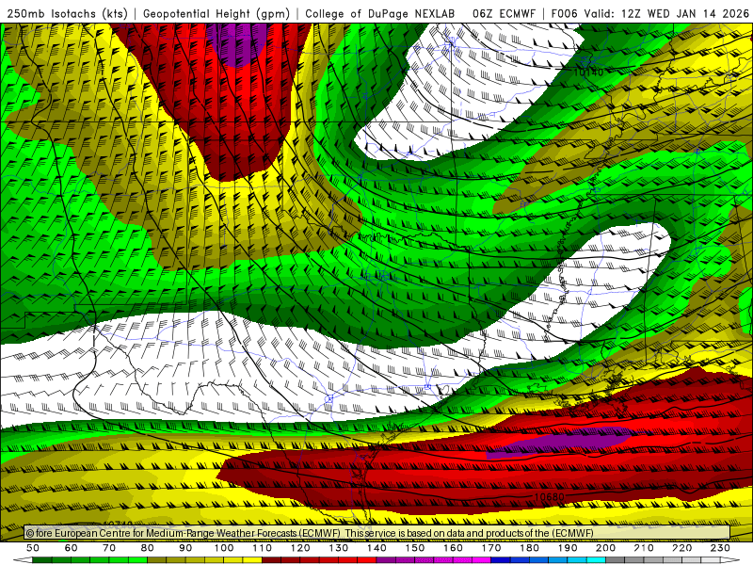Click the "150" value on the color scale

(x=415, y=548)
